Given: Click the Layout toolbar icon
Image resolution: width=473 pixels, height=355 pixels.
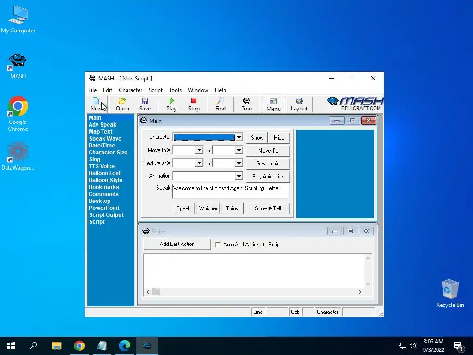Looking at the screenshot, I should pyautogui.click(x=299, y=104).
